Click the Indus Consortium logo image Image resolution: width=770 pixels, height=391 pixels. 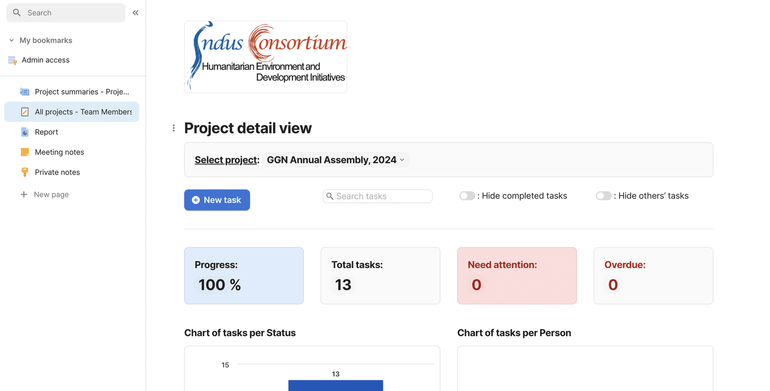pyautogui.click(x=265, y=57)
